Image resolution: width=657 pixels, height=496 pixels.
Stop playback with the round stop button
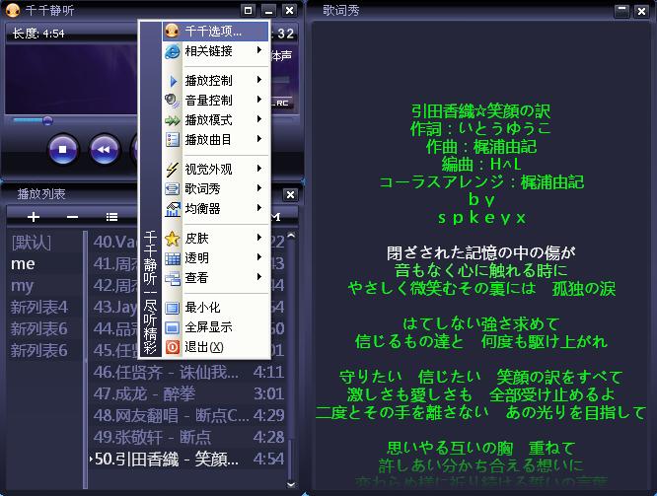click(63, 150)
